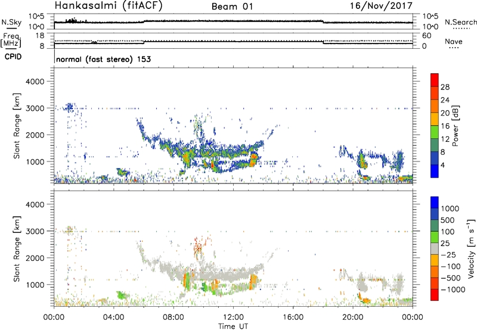Click the solid line sample beneath "N.Sky"
477x330 pixels.
pos(11,29)
